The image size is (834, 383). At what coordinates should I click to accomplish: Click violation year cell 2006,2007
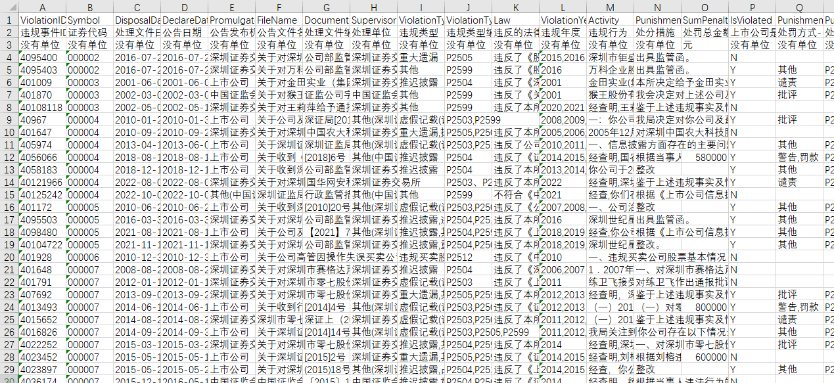point(563,270)
